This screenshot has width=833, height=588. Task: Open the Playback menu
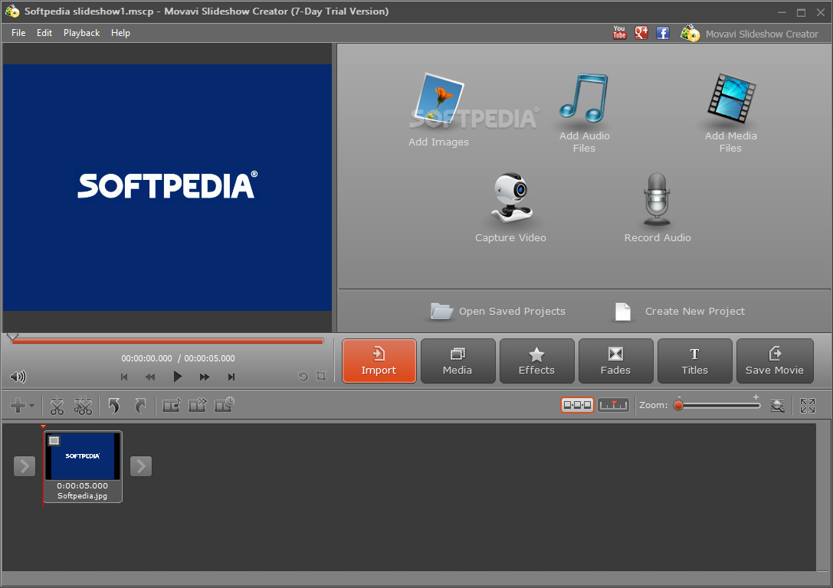click(81, 33)
